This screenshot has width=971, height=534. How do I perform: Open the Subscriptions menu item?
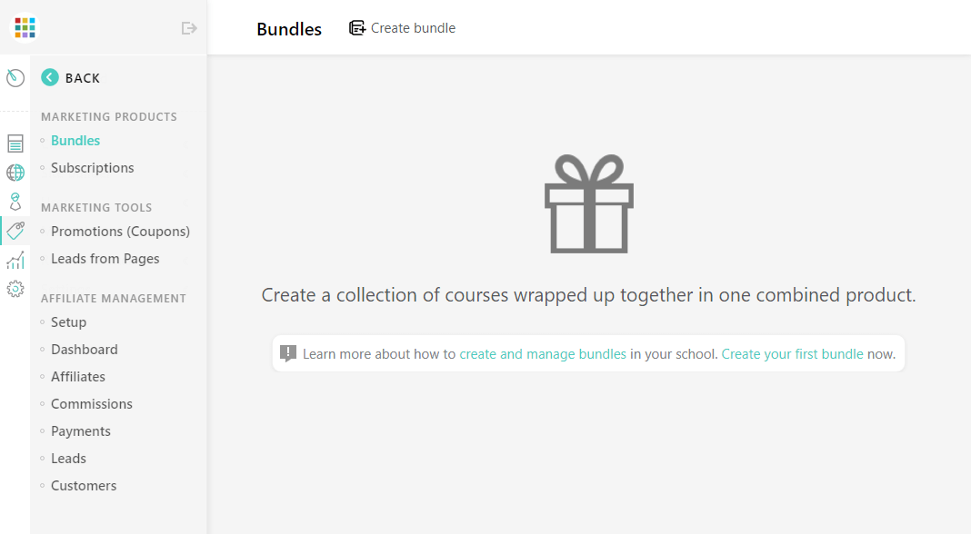[x=92, y=168]
